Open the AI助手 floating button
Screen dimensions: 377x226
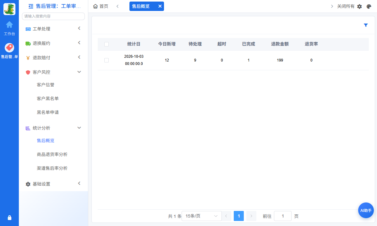point(366,210)
